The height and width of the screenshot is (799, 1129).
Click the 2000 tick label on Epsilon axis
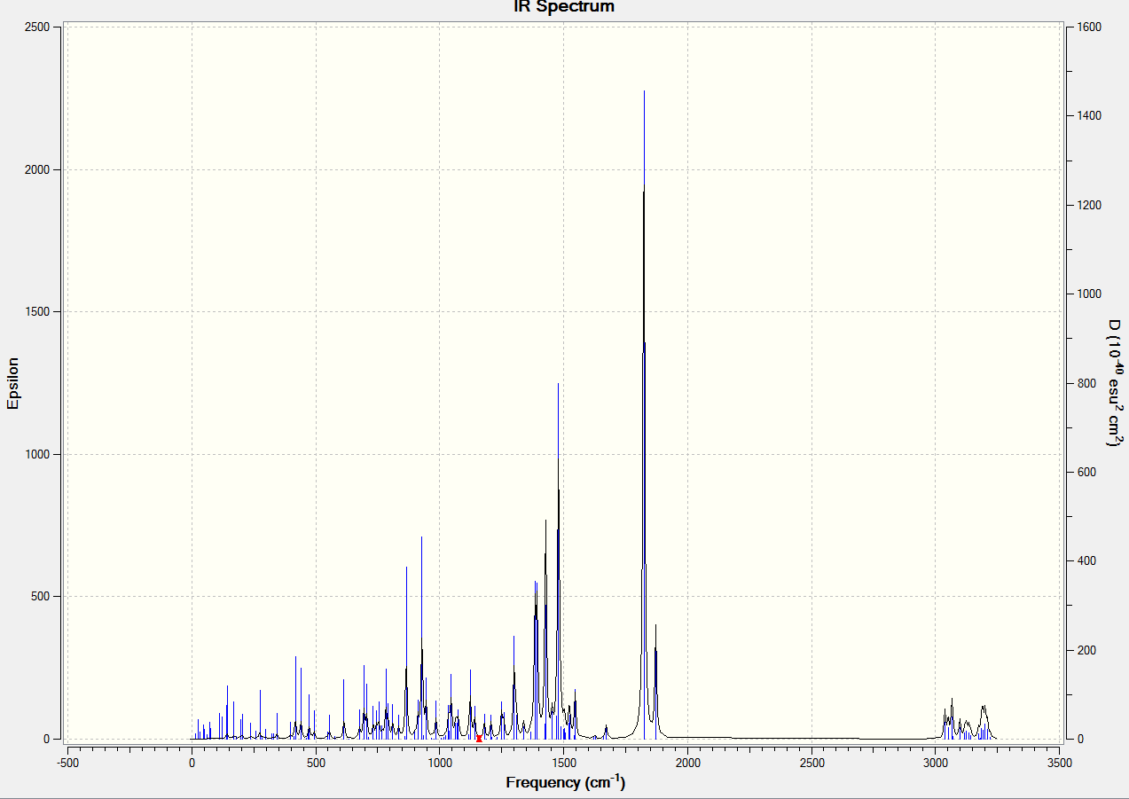[39, 170]
